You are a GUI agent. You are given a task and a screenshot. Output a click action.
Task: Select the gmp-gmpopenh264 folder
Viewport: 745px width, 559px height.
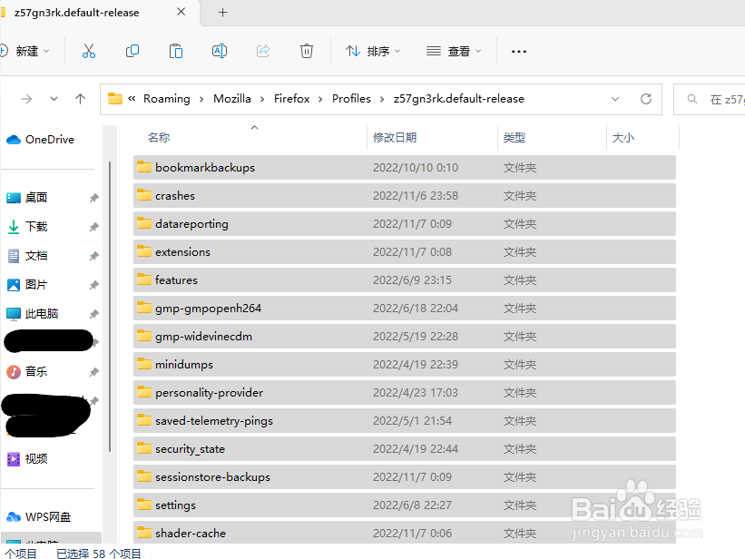(x=405, y=308)
